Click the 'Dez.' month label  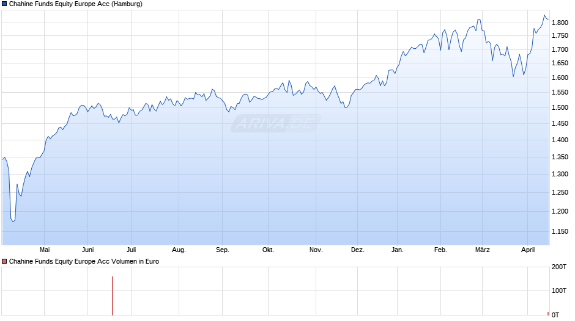358,250
